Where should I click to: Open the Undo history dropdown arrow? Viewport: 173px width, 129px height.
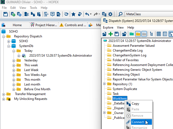pyautogui.click(x=91, y=14)
